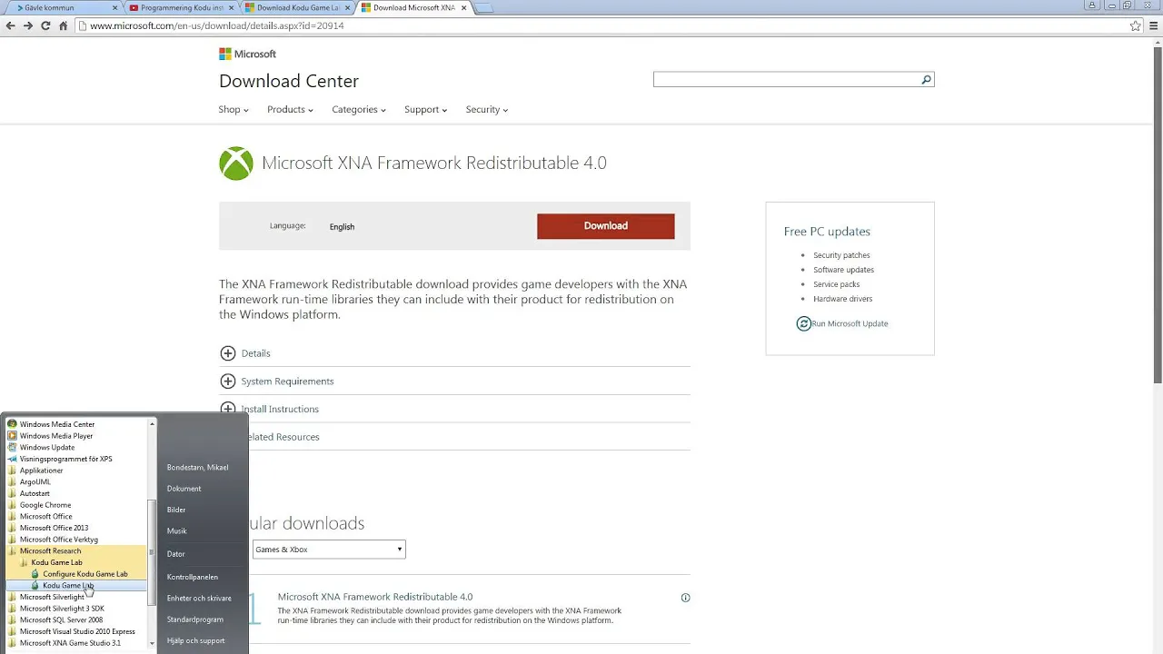Go to the browser Home page
1163x654 pixels.
tap(63, 25)
